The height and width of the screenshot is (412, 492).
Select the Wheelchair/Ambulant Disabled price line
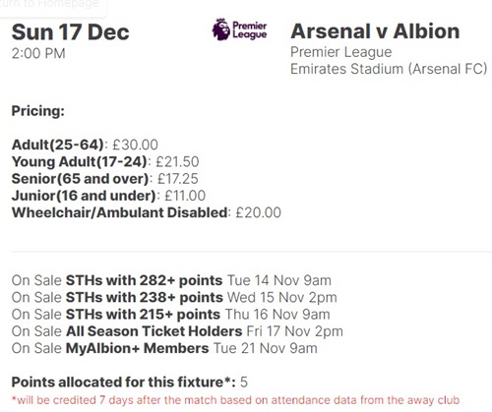[147, 212]
